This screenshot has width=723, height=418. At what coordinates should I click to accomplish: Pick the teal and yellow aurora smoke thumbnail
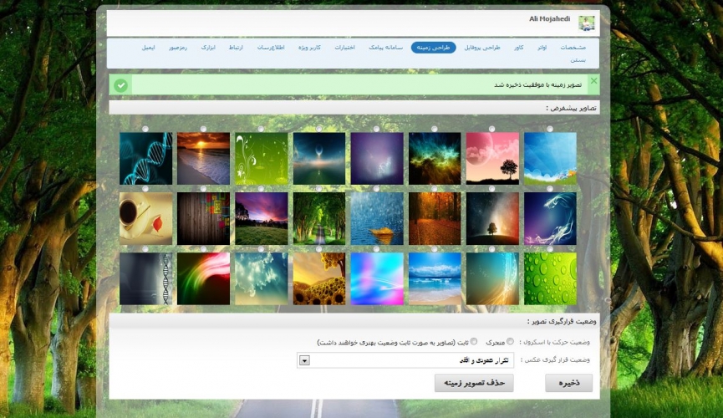pyautogui.click(x=435, y=159)
